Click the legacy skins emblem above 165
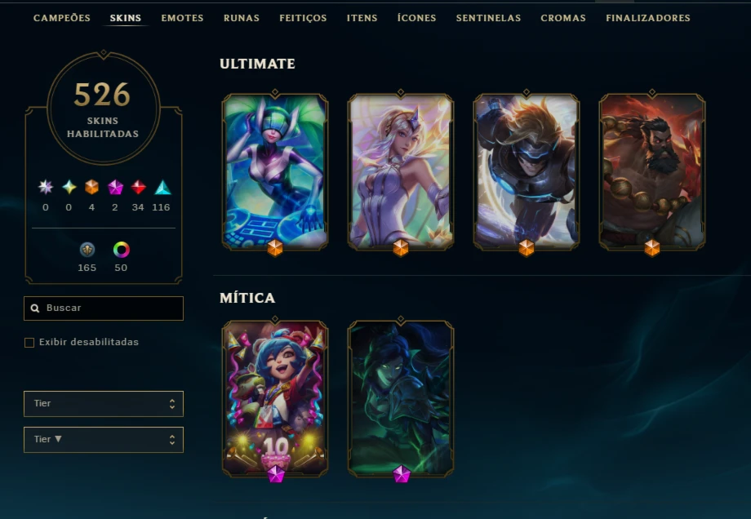 coord(87,250)
